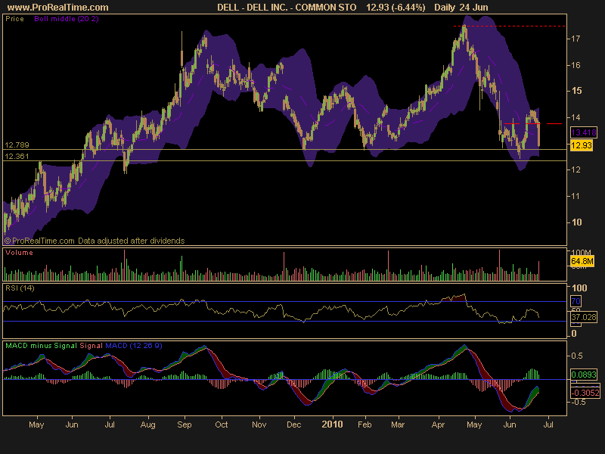605x454 pixels.
Task: Click the 14 price axis label
Action: 576,117
